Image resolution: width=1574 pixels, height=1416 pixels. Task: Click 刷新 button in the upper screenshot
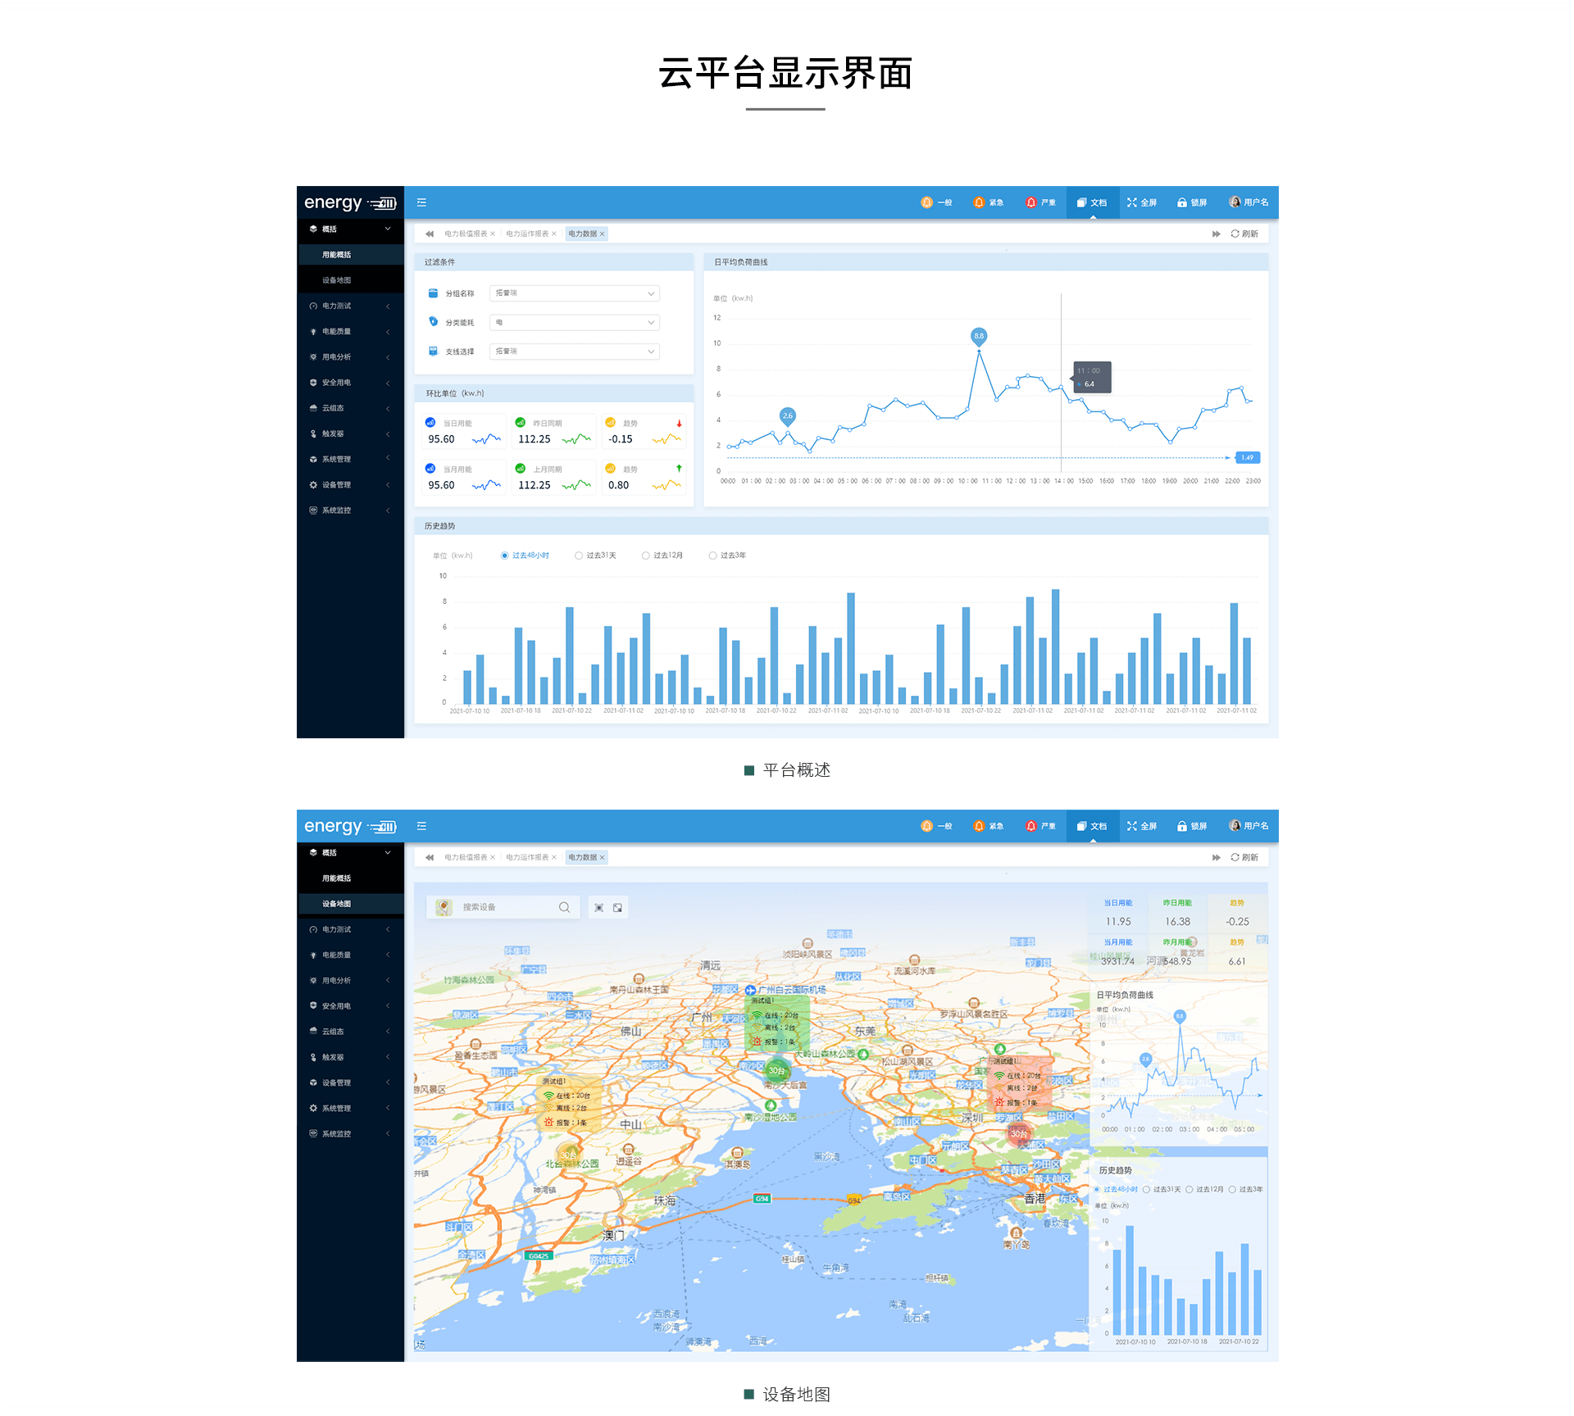coord(1244,234)
